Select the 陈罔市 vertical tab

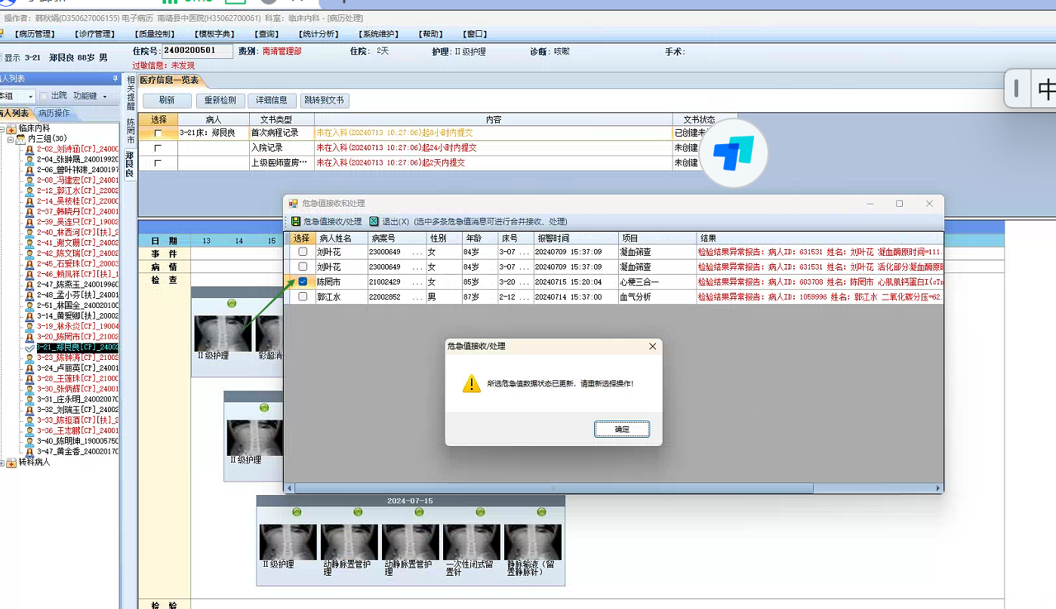(130, 131)
